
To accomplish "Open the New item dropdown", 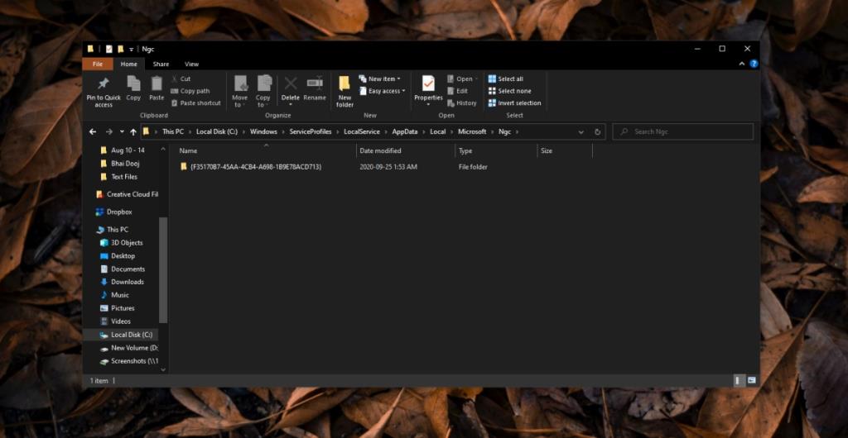I will (380, 79).
